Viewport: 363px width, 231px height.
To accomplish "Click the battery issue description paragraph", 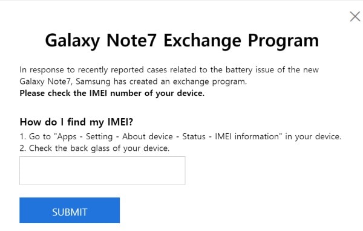I will (x=169, y=75).
